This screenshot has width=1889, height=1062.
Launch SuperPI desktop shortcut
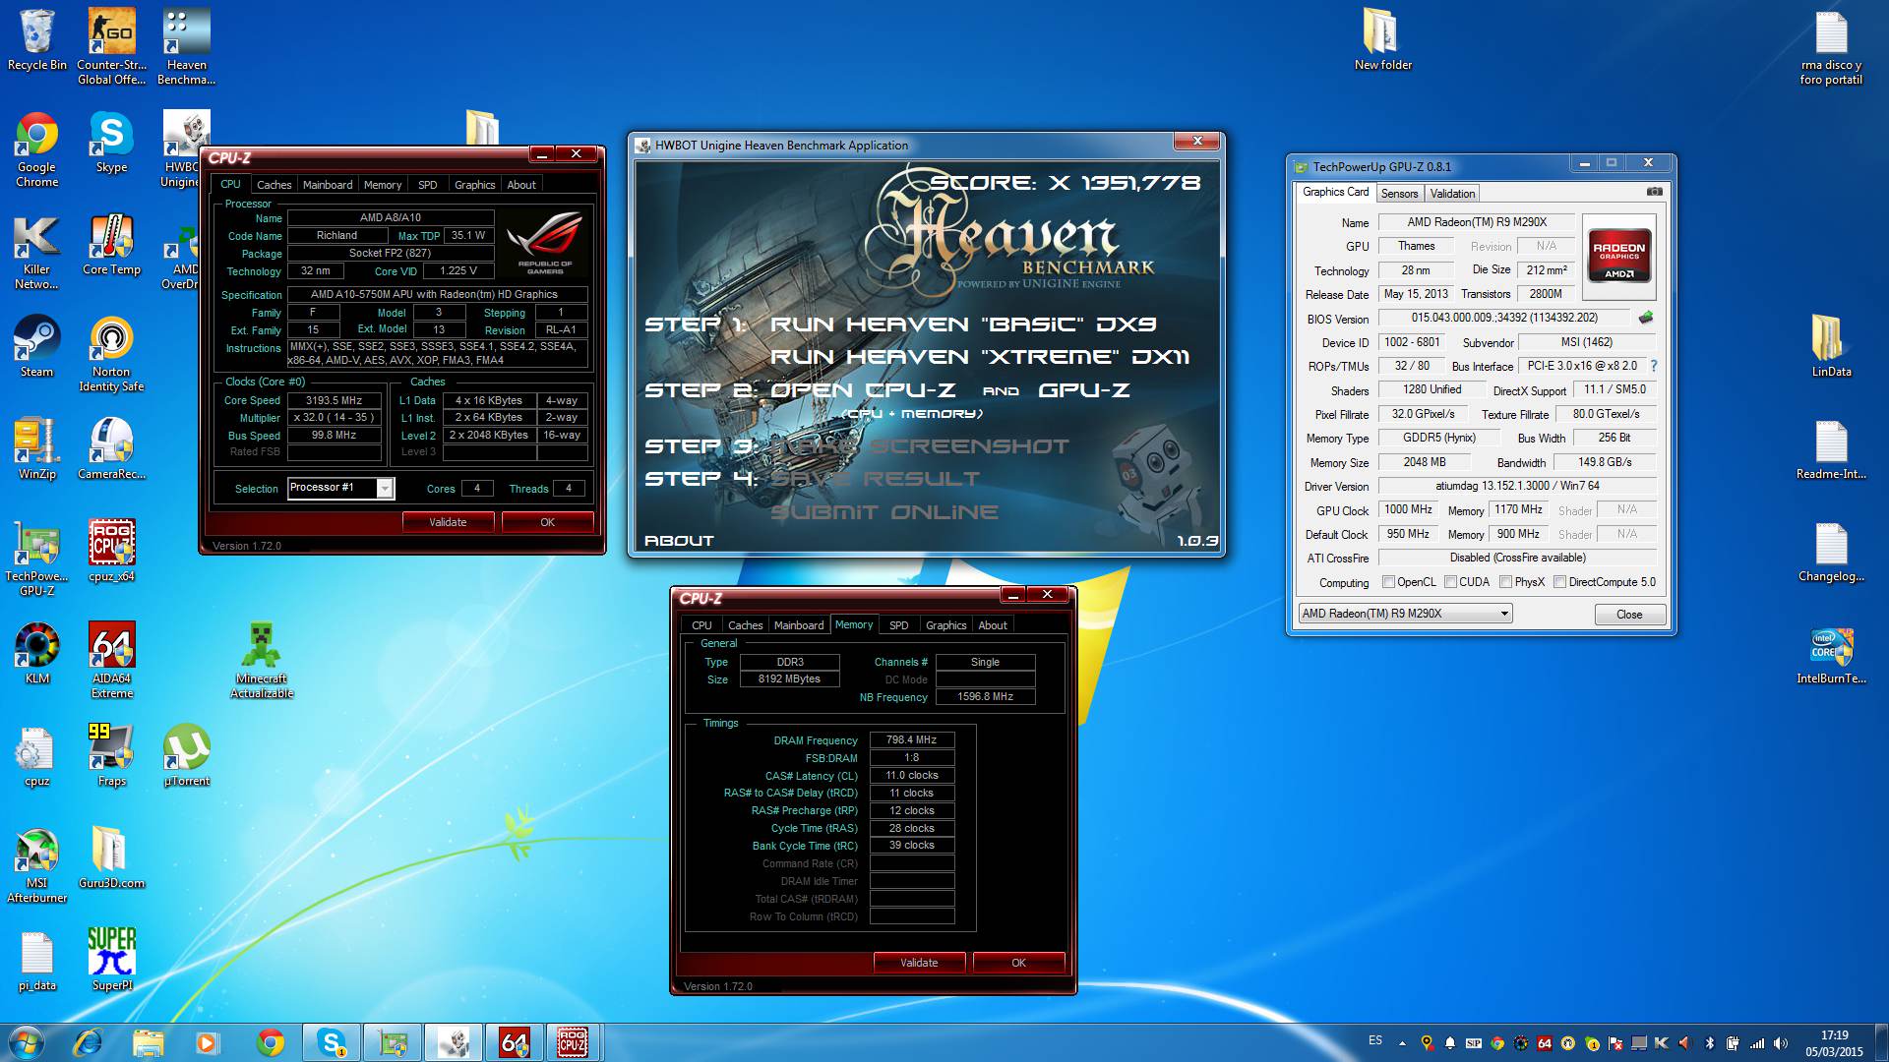[x=111, y=960]
